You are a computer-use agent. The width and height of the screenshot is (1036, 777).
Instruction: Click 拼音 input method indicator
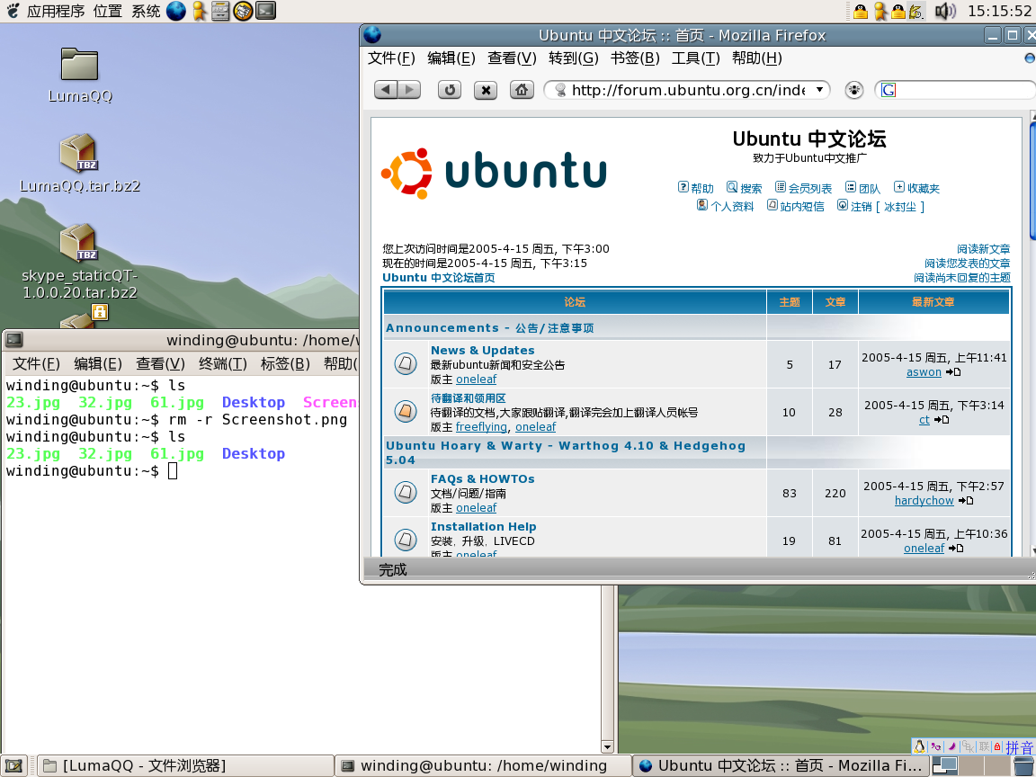pyautogui.click(x=1020, y=747)
